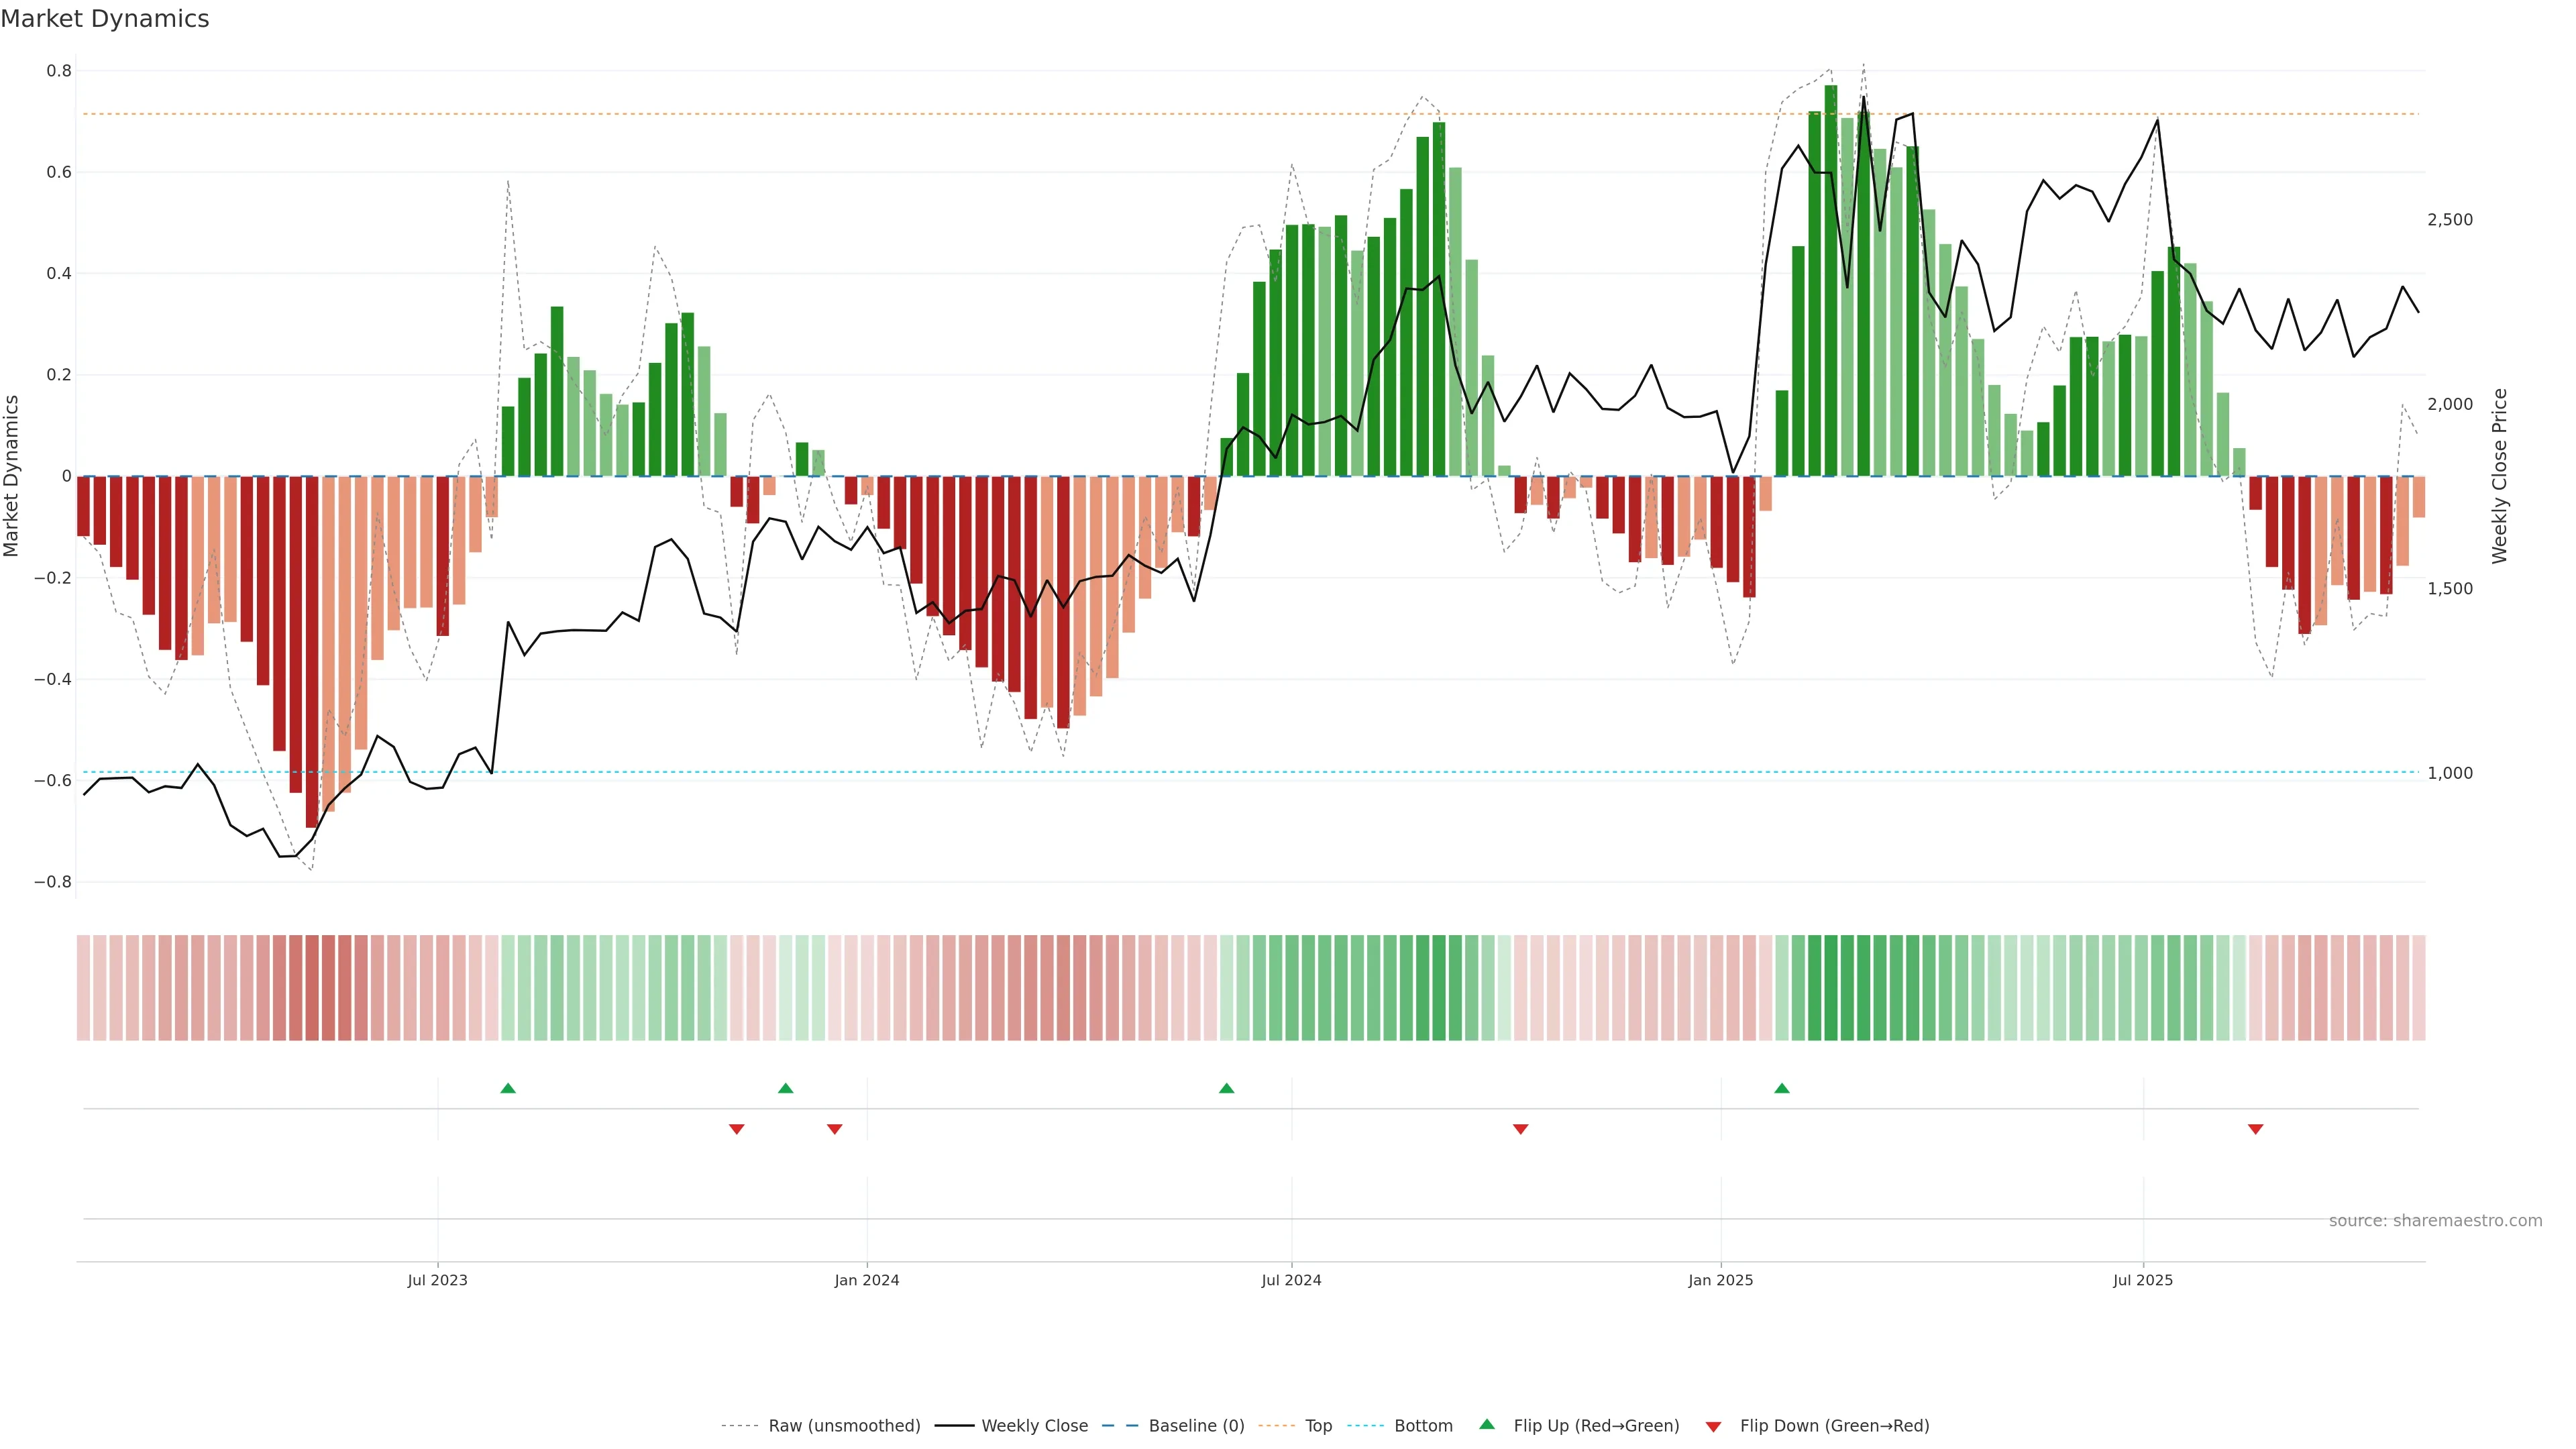Click the Weekly Close Price axis title
Viewport: 2576px width, 1449px height.
(2500, 476)
